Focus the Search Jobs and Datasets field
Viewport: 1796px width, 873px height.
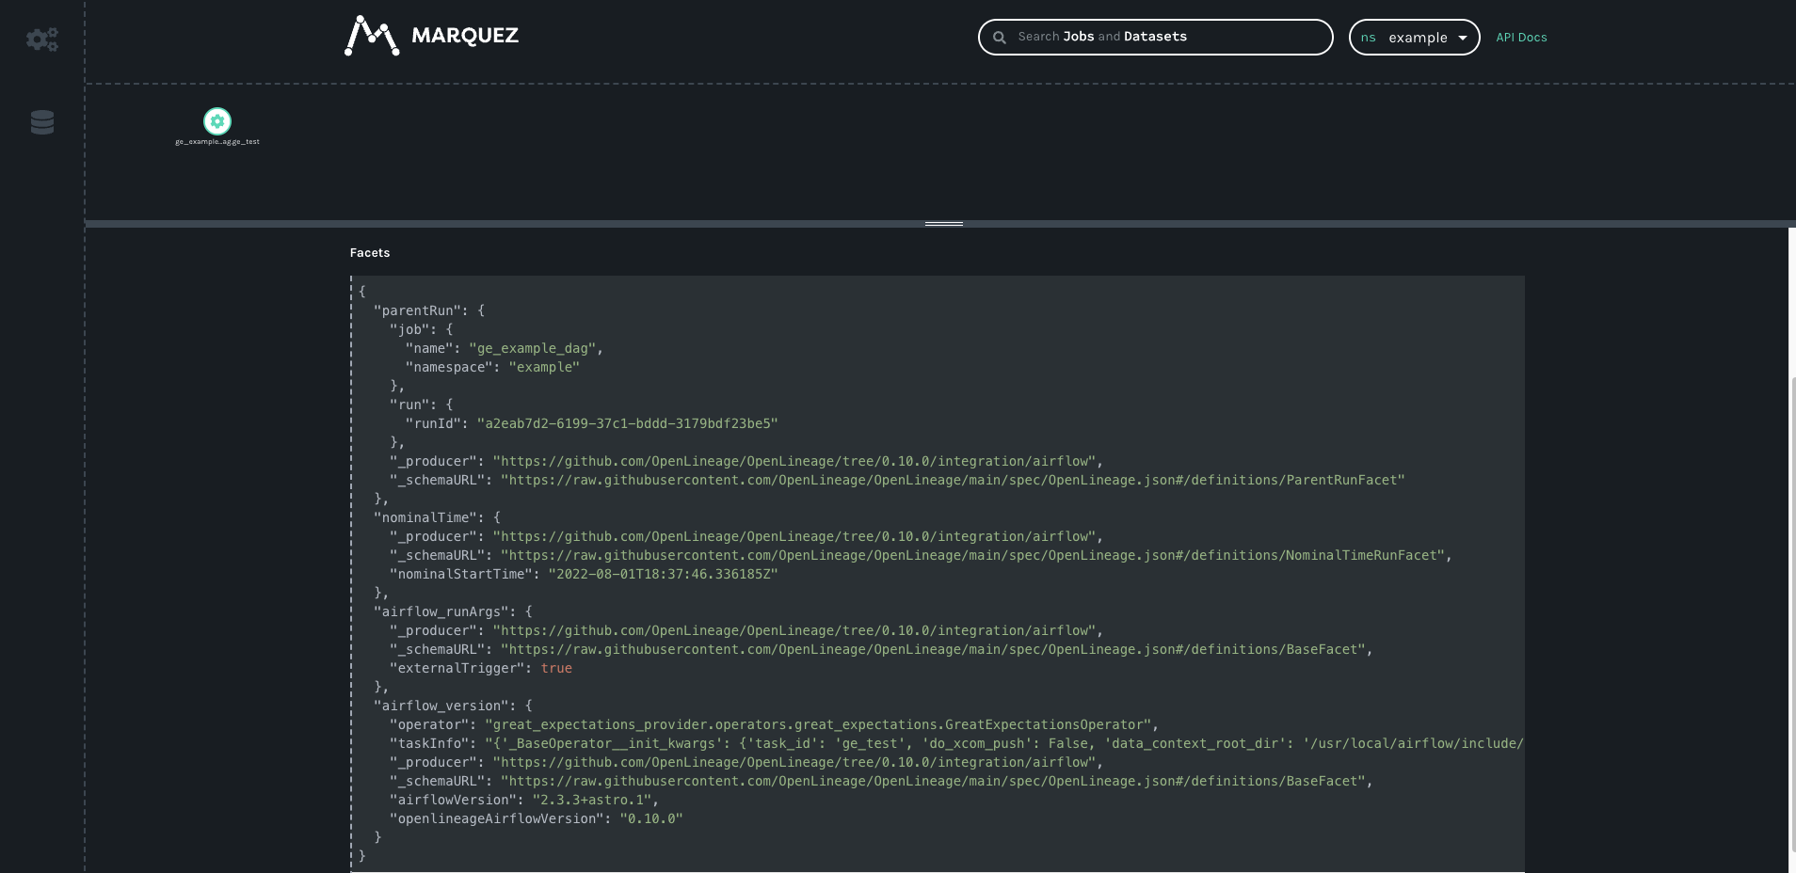1167,37
